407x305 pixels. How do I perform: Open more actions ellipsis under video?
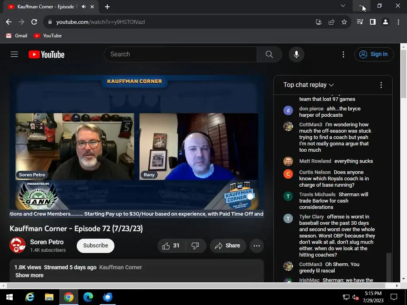click(257, 245)
